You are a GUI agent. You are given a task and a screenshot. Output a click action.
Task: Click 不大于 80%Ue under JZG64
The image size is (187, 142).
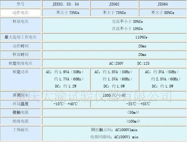(163, 13)
